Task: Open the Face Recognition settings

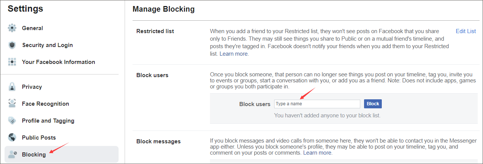Action: click(x=45, y=104)
